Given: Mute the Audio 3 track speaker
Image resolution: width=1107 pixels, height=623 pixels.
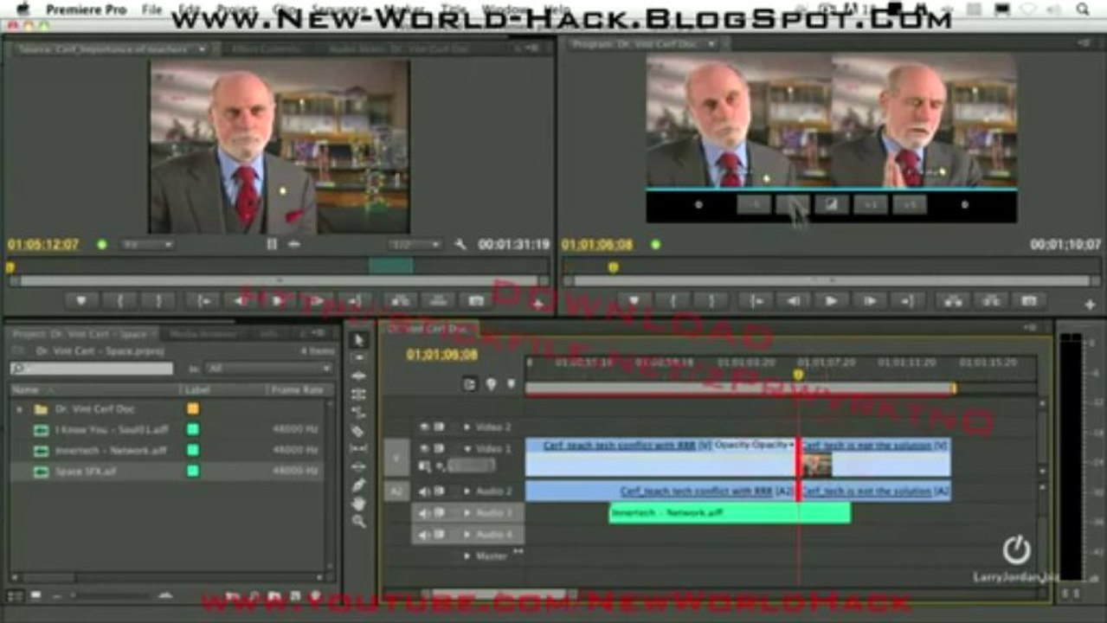Looking at the screenshot, I should point(424,513).
